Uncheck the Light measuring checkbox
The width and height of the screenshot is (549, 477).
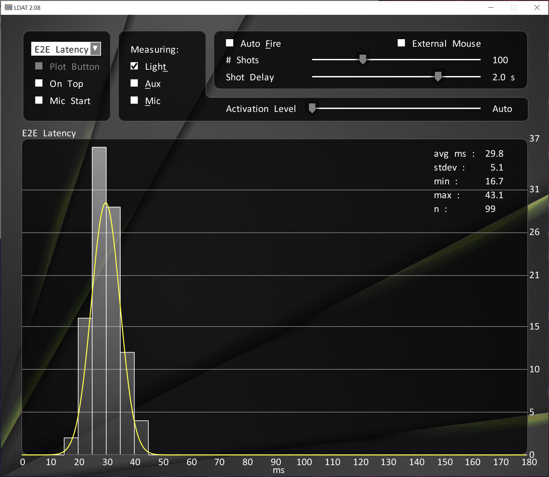tap(134, 66)
